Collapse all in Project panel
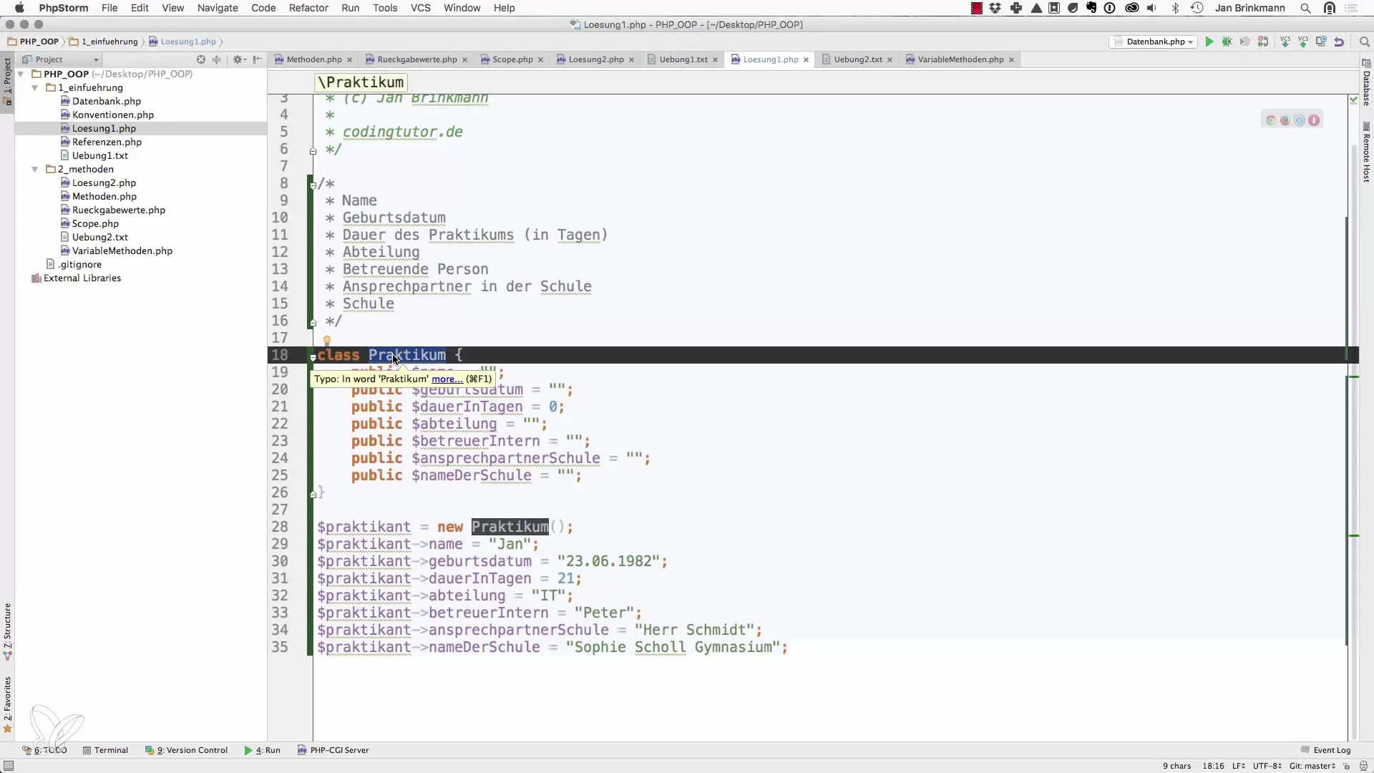1374x773 pixels. coord(217,59)
